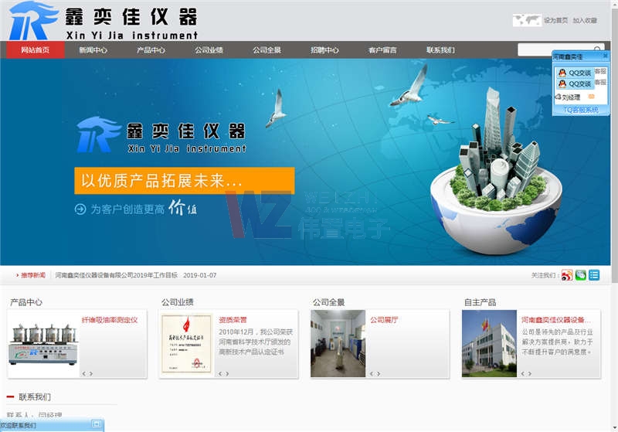This screenshot has width=618, height=432.
Task: Expand the 欢迎联系我们 bottom chat bar
Action: click(x=97, y=424)
